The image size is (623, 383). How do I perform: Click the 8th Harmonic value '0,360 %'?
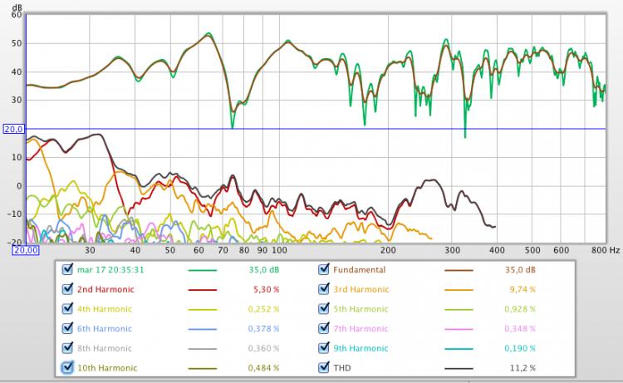[264, 348]
